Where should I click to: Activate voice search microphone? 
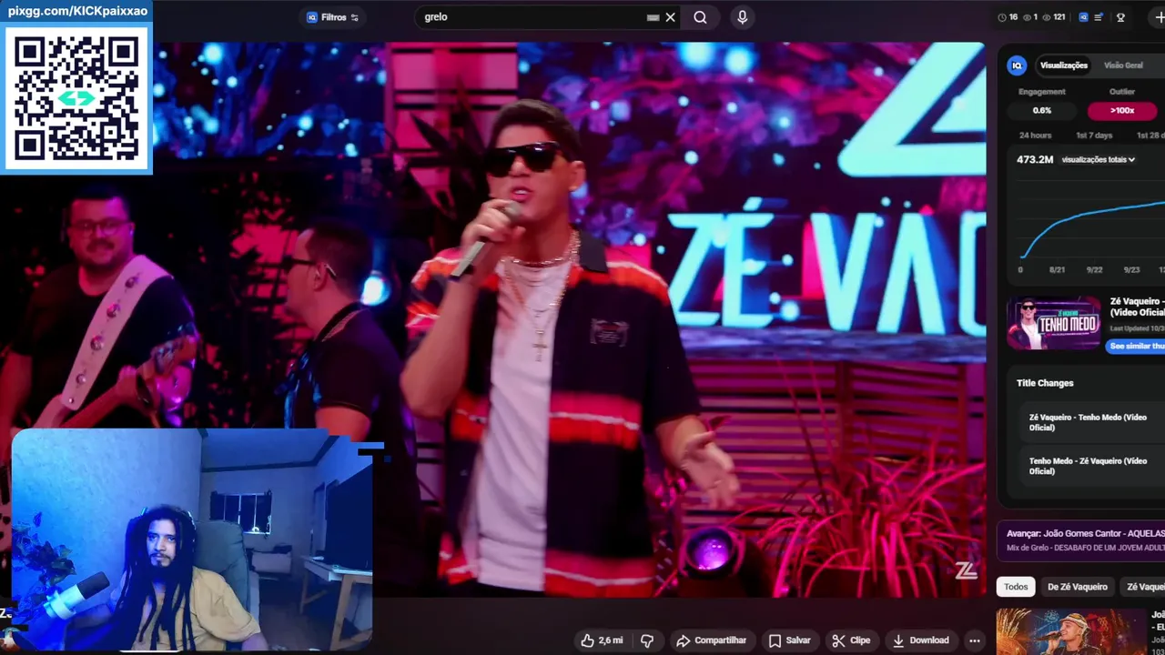743,17
